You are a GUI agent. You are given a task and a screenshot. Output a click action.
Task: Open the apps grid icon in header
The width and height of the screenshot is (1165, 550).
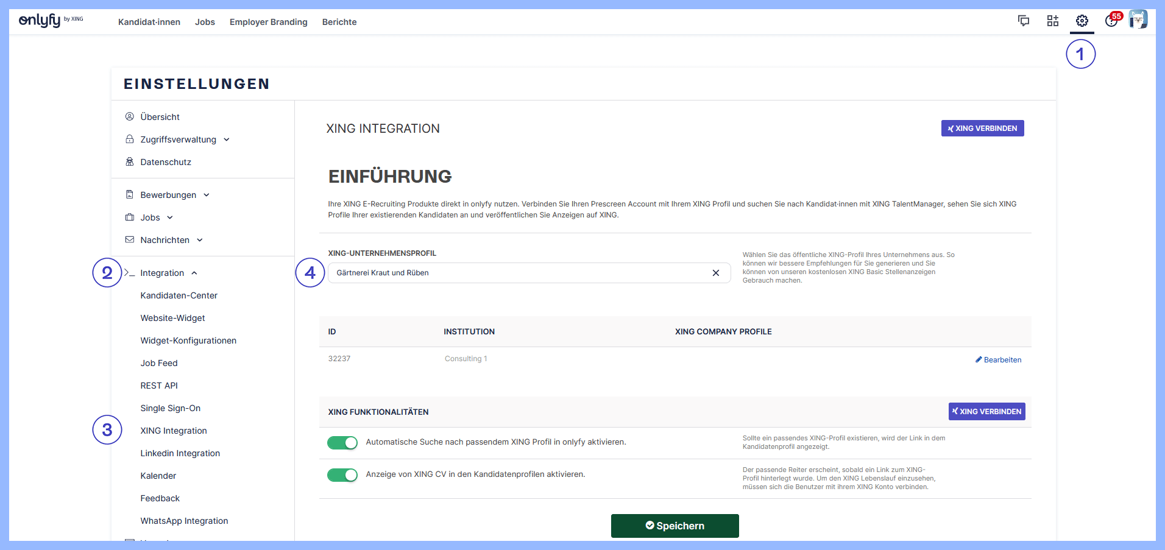coord(1053,21)
